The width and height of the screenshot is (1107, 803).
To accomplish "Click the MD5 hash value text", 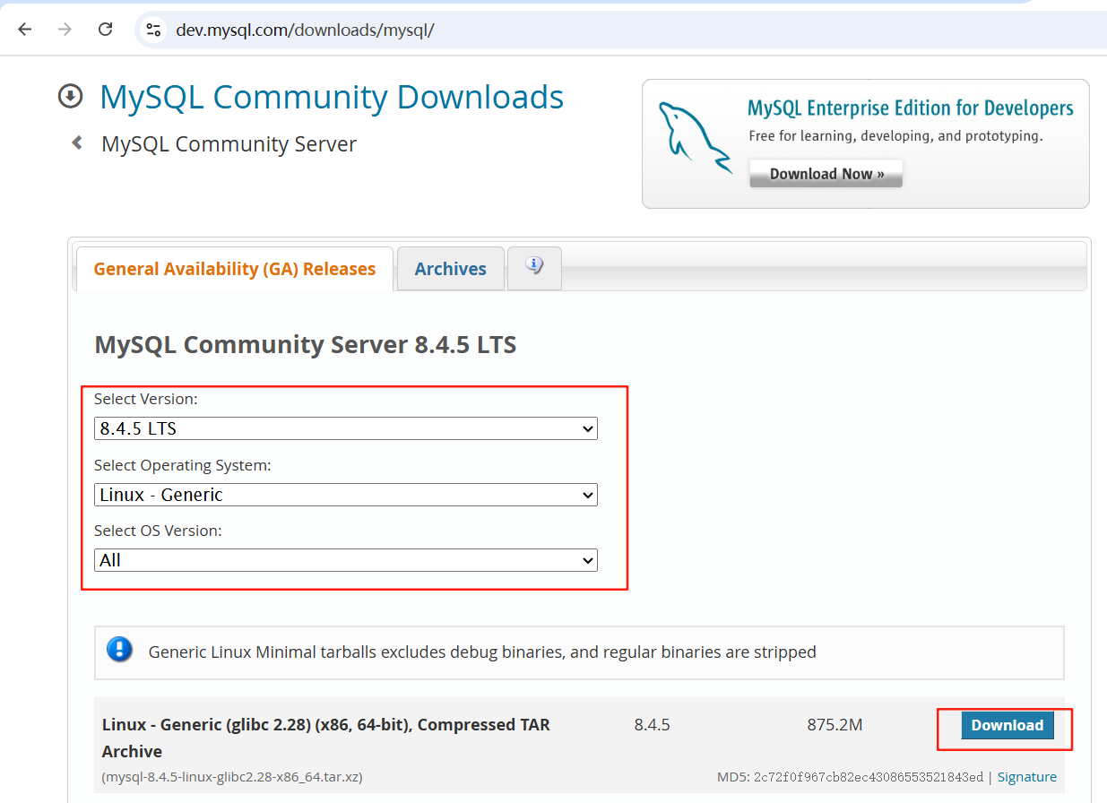I will 868,777.
